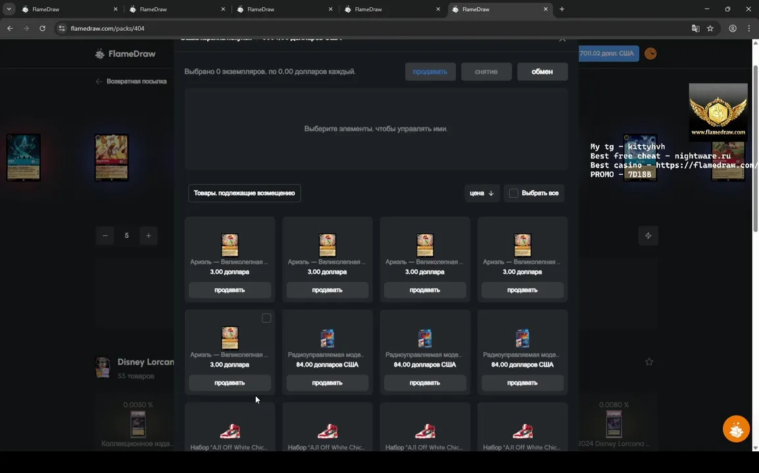Select the first radio-controlled model thumbnail
The image size is (759, 473).
tap(328, 338)
